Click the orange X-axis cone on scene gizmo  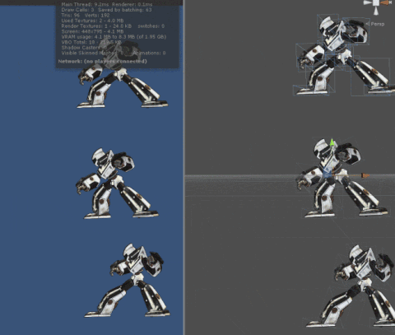tap(386, 2)
